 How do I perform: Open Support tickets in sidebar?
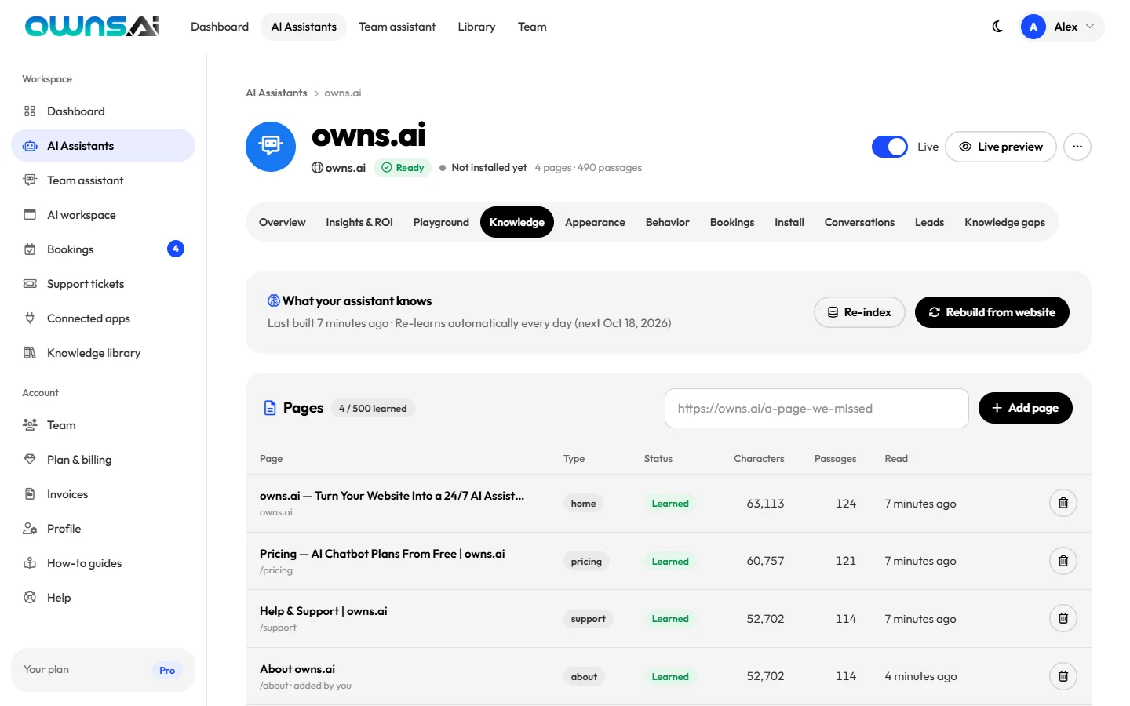103,284
